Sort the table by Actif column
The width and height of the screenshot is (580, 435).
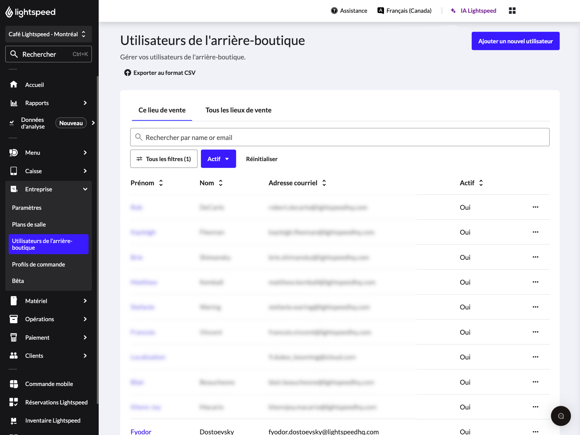[481, 183]
